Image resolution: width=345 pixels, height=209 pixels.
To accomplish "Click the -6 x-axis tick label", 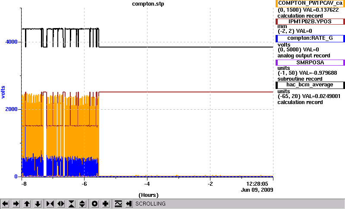I will coord(84,184).
